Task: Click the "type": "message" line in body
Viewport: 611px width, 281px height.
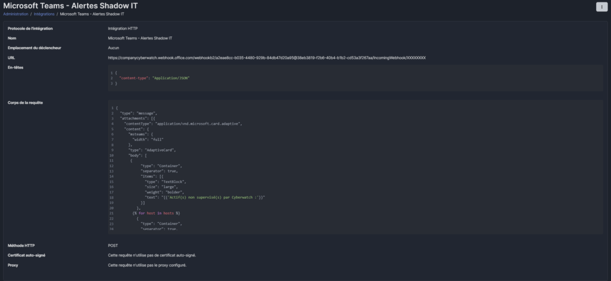Action: point(138,113)
